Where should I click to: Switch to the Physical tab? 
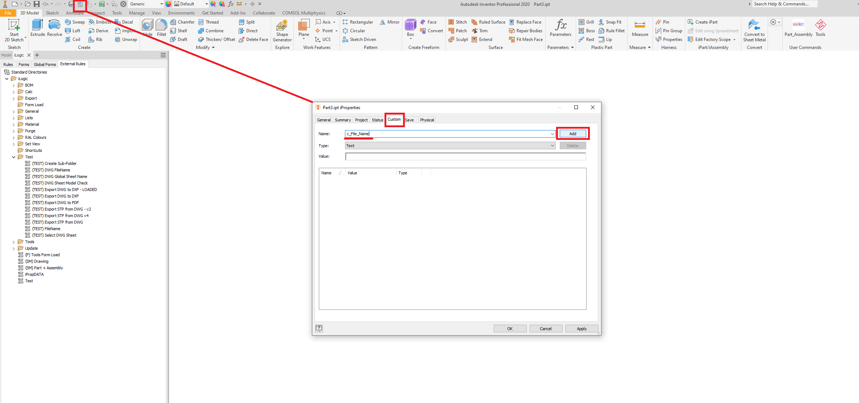(x=427, y=120)
